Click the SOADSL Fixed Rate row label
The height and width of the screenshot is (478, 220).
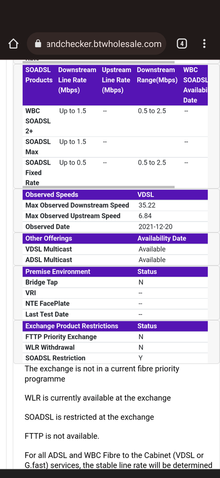click(x=38, y=173)
